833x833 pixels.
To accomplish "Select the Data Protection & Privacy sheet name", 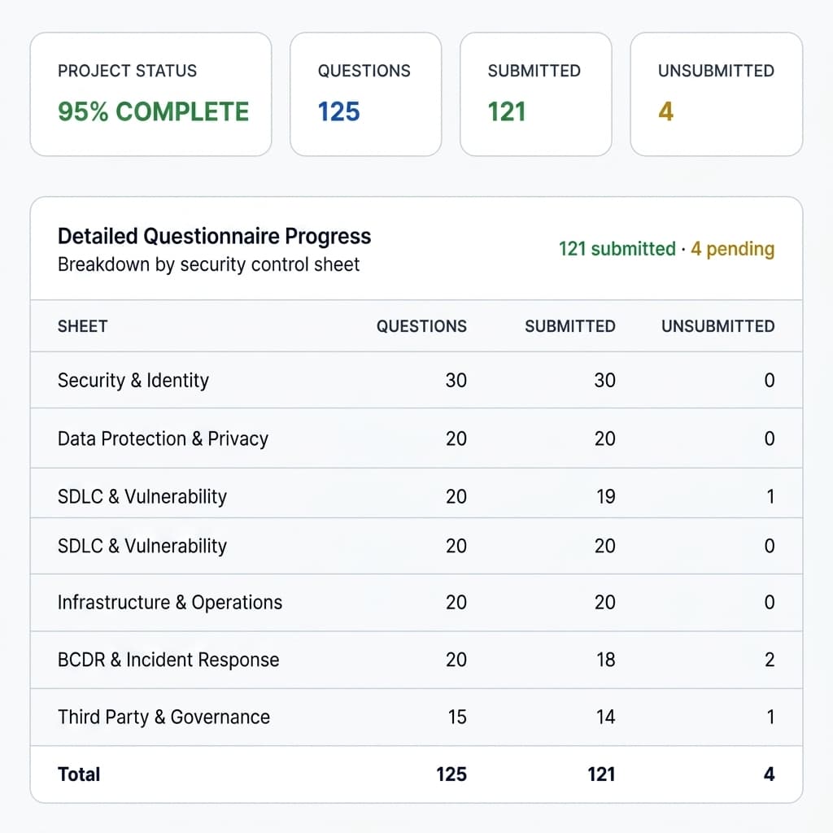I will (x=163, y=438).
